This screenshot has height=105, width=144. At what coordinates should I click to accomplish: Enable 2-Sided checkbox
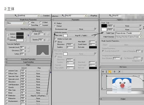click(x=41, y=22)
